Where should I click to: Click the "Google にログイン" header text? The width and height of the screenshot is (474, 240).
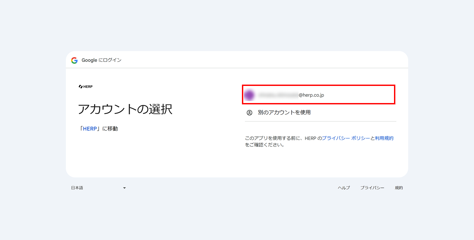point(102,60)
